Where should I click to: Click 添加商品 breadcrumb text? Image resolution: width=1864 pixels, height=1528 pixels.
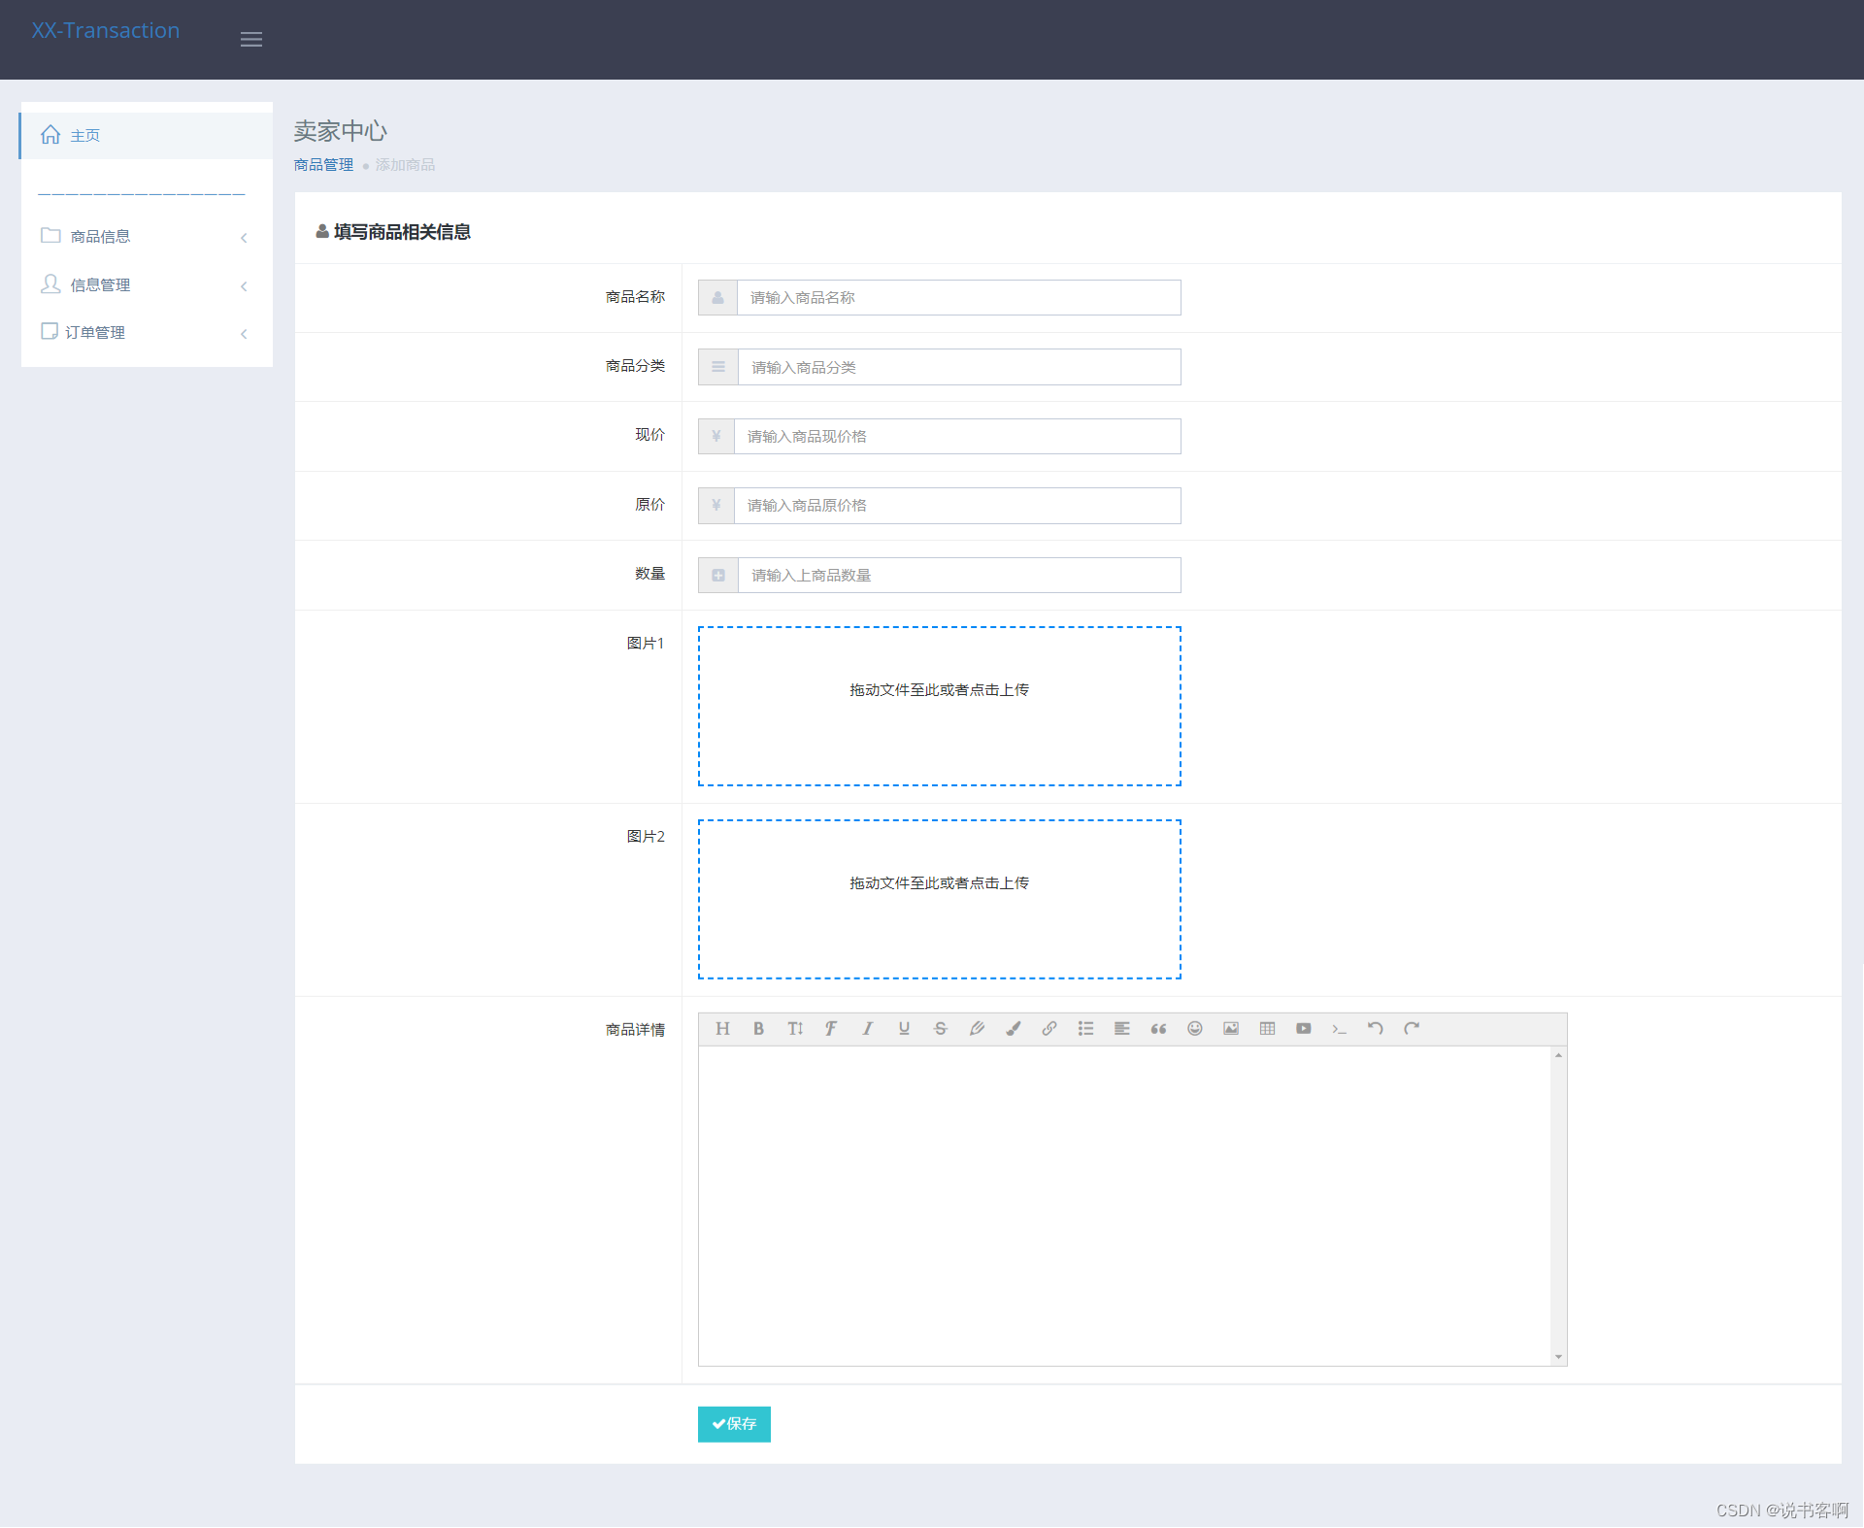405,165
